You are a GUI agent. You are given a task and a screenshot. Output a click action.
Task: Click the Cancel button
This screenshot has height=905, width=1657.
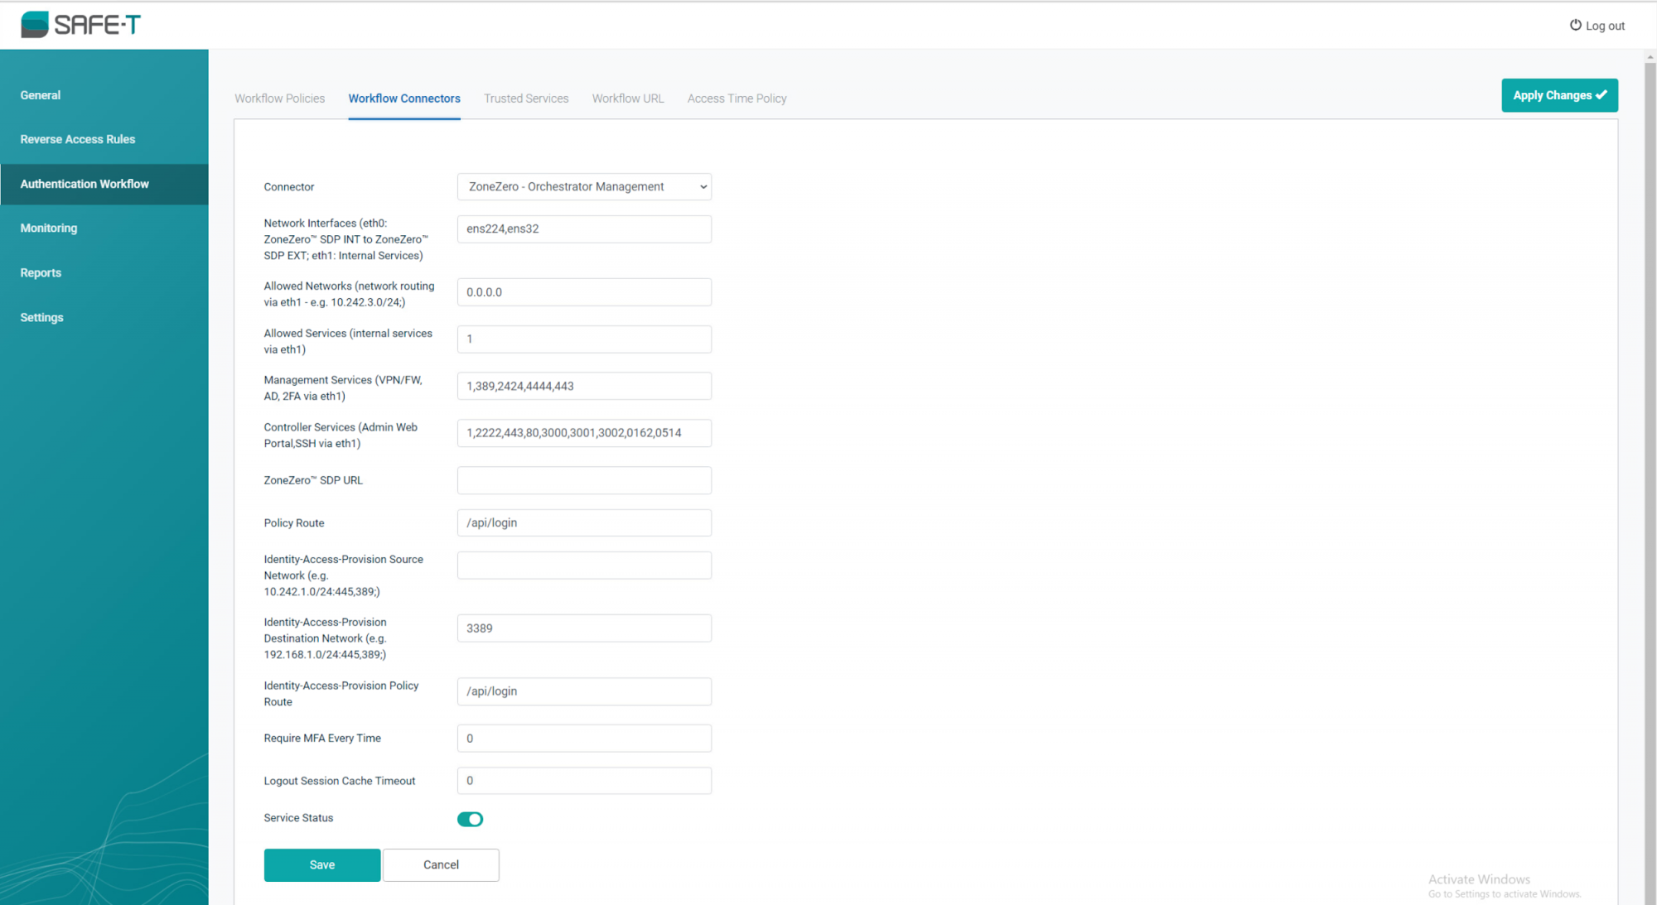pyautogui.click(x=441, y=864)
